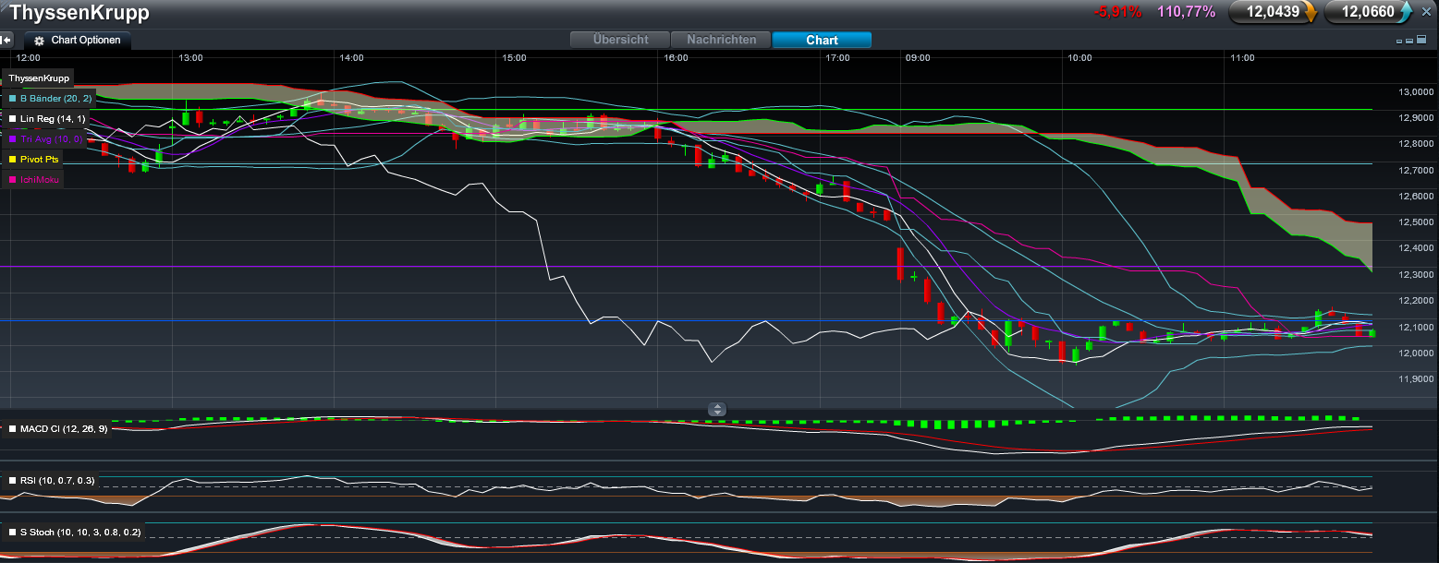Click the purple Tri Avg color swatch
The image size is (1439, 563).
pyautogui.click(x=12, y=139)
